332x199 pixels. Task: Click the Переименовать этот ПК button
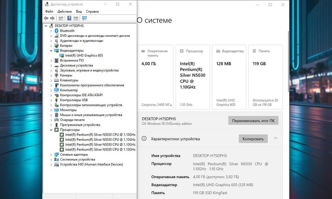pos(253,121)
